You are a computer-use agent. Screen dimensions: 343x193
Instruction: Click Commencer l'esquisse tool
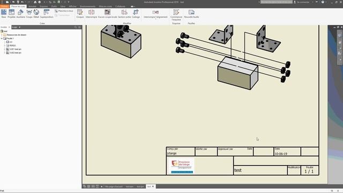pyautogui.click(x=176, y=15)
